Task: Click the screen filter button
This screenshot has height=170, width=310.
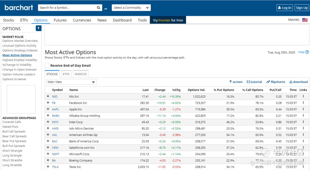Action: tap(236, 82)
